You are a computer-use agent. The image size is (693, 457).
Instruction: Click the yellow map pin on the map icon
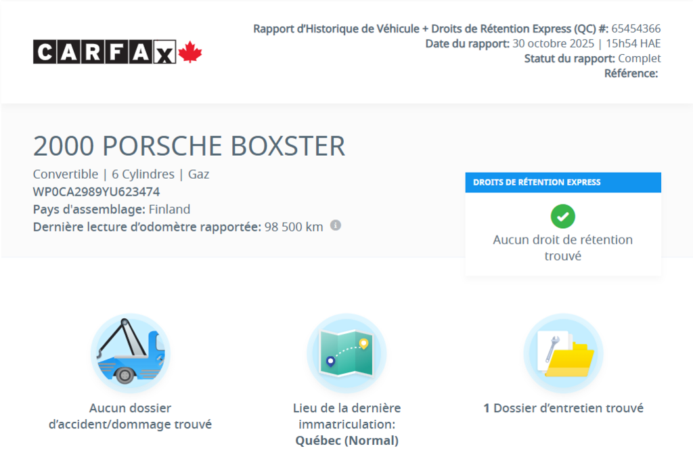[365, 343]
